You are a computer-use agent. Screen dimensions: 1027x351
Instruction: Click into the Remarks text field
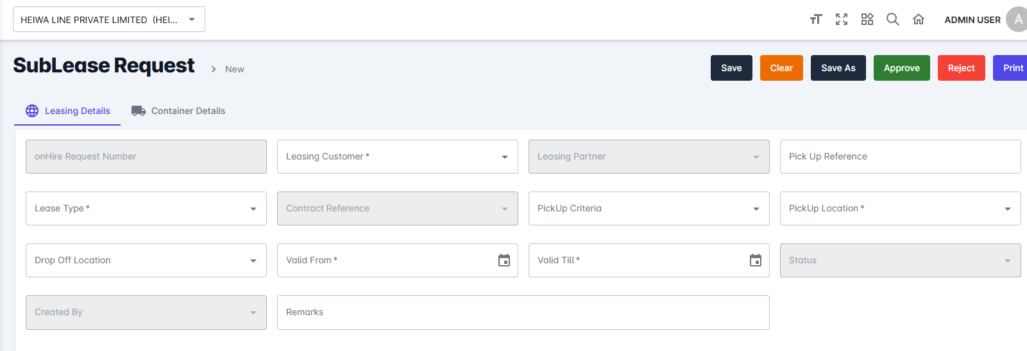click(523, 313)
